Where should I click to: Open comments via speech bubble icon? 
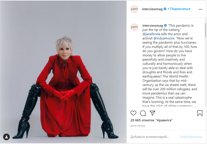pyautogui.click(x=143, y=113)
